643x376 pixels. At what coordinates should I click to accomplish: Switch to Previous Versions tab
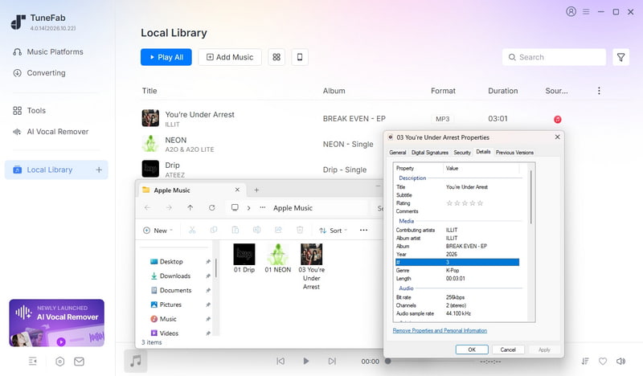[x=514, y=152]
